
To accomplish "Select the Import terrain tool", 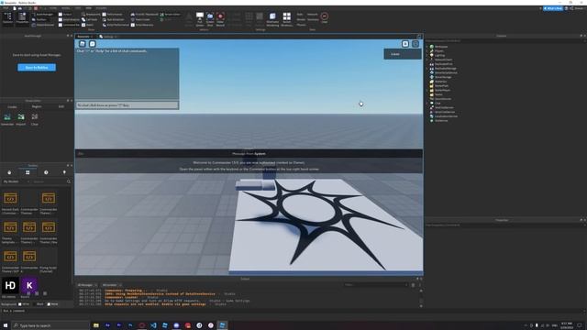I will click(x=21, y=119).
